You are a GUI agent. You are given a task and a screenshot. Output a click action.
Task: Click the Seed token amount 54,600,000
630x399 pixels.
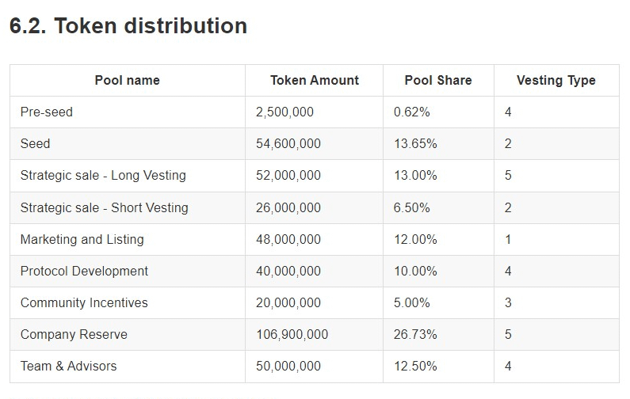coord(288,144)
